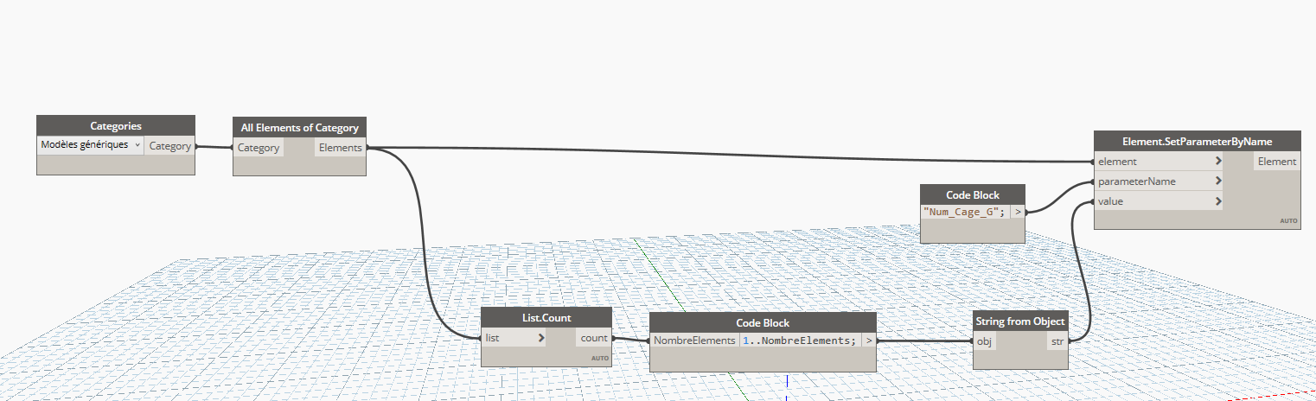
Task: Click the obj input on String from Object
Action: pyautogui.click(x=985, y=341)
